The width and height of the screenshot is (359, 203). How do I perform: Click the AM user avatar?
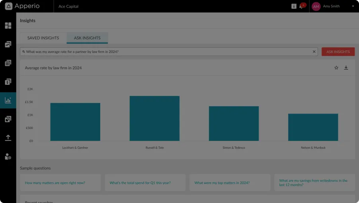(316, 6)
